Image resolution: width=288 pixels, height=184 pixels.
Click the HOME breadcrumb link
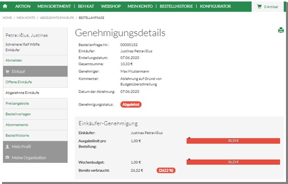pyautogui.click(x=7, y=18)
